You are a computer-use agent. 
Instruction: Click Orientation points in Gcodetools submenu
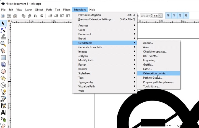pyautogui.click(x=155, y=73)
